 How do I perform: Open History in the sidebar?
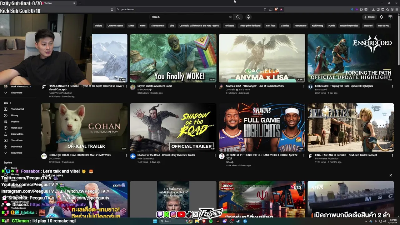tap(15, 115)
